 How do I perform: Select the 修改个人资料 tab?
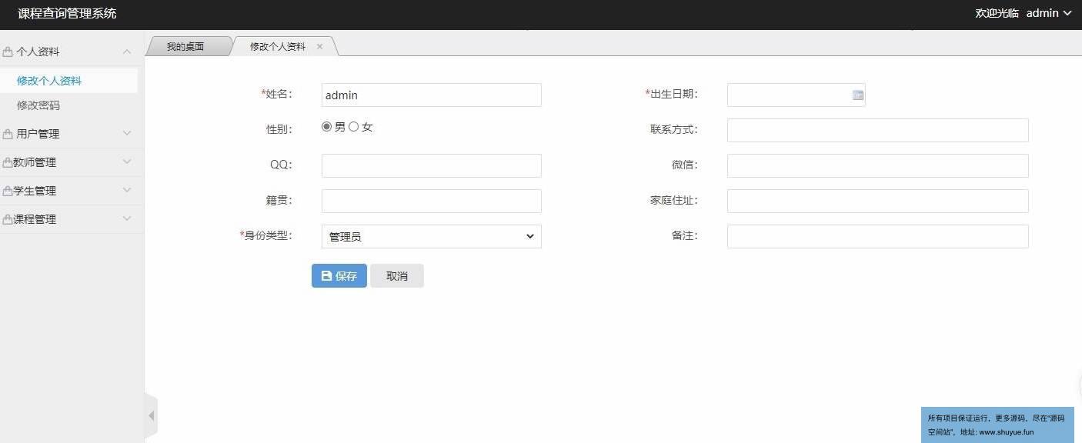click(278, 46)
